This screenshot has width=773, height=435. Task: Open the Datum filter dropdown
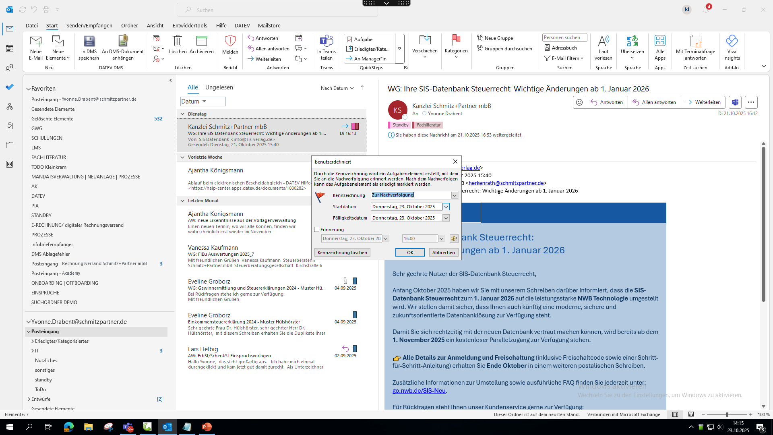203,101
